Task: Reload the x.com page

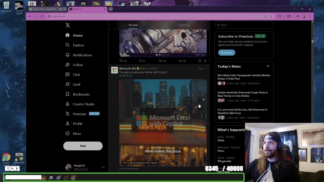Action: [42, 16]
